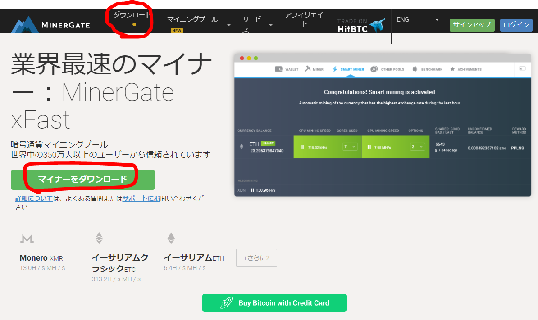Click the green SMART badge next to ETH

[268, 144]
